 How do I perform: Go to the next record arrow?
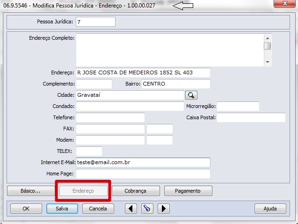(x=164, y=209)
